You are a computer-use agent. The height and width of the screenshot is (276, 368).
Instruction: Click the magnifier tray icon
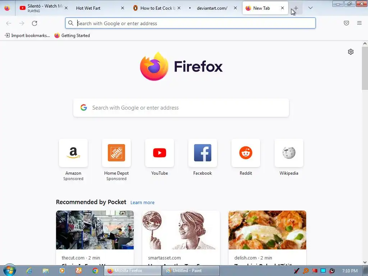point(305,271)
